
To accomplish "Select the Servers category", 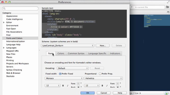I will (10, 67).
